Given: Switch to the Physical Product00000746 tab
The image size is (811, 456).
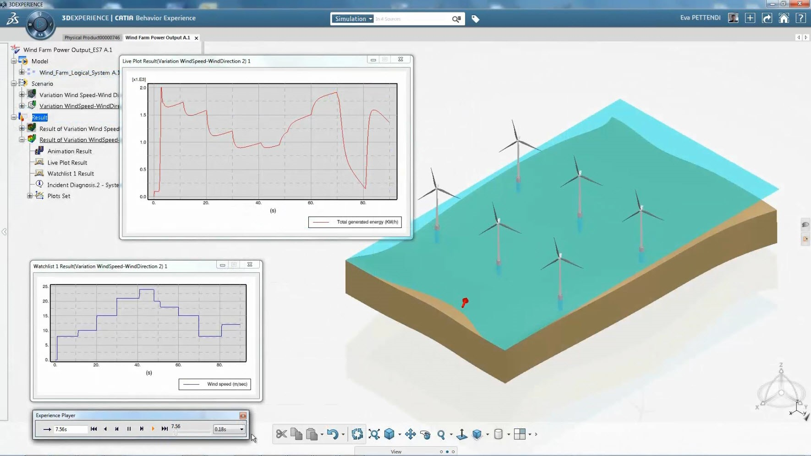Looking at the screenshot, I should [x=91, y=38].
